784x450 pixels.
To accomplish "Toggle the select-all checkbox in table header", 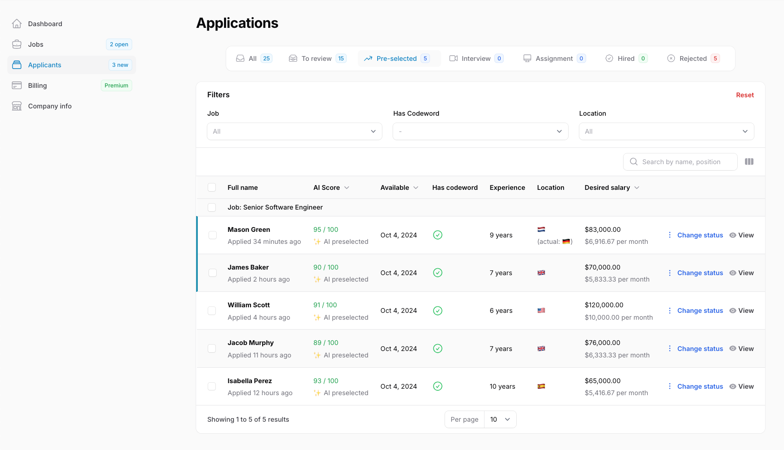I will click(212, 187).
